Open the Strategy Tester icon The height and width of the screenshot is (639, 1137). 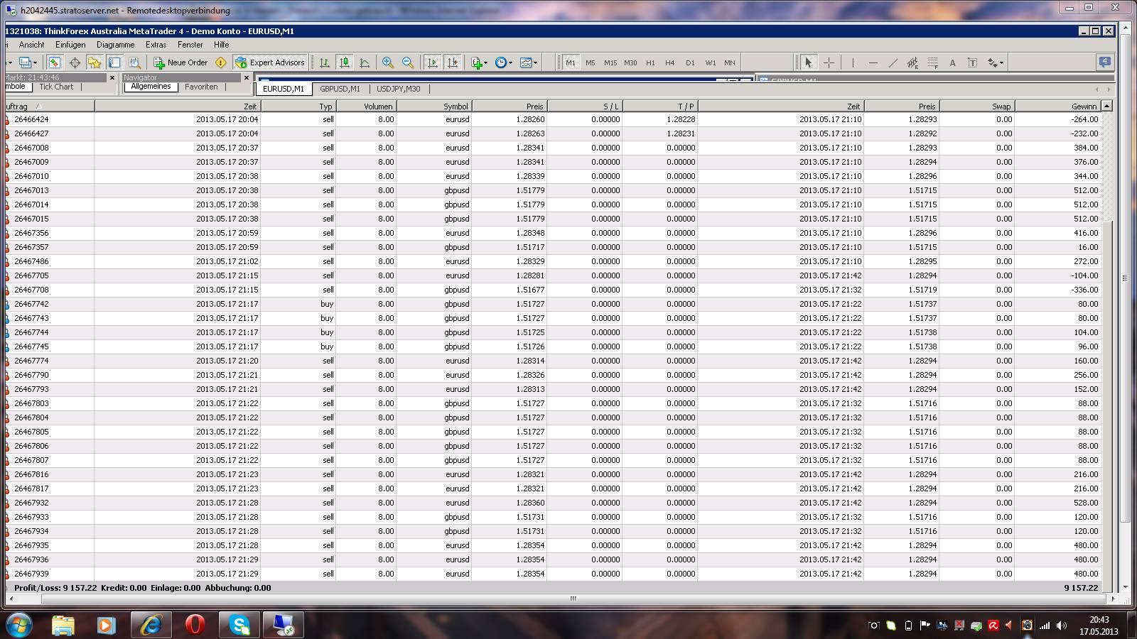(x=134, y=62)
